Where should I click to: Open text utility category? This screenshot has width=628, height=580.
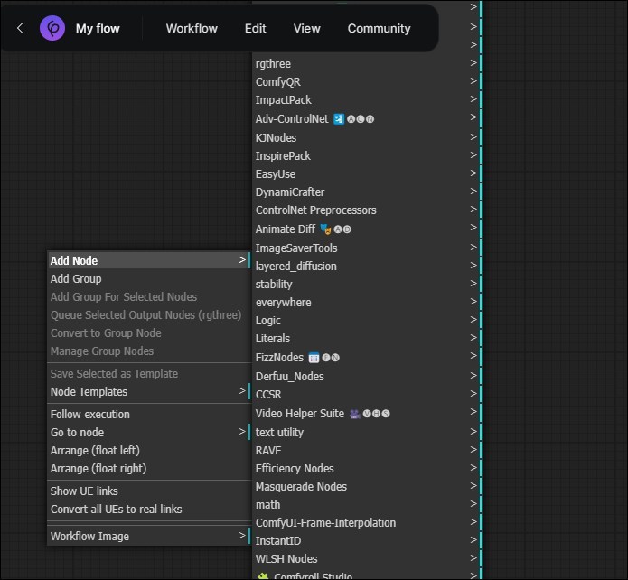pos(367,432)
